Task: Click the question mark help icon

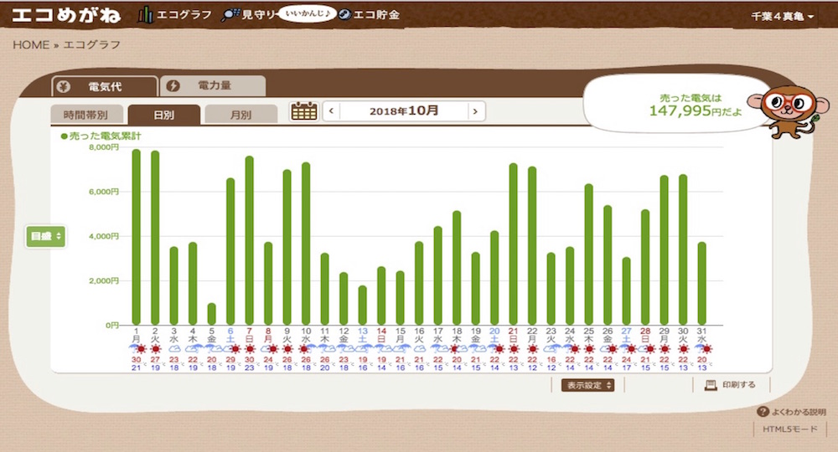Action: 763,412
